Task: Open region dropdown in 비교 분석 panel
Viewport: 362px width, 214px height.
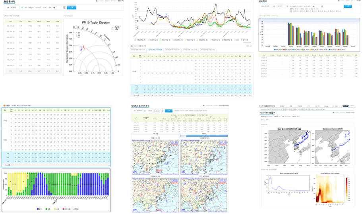Action: pos(317,6)
